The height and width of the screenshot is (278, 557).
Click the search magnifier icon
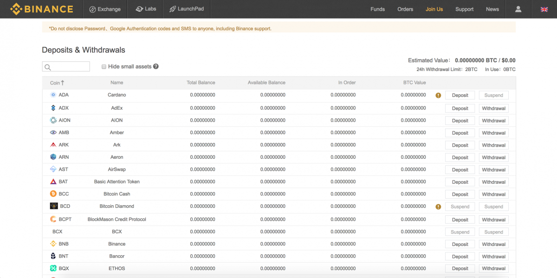tap(48, 67)
